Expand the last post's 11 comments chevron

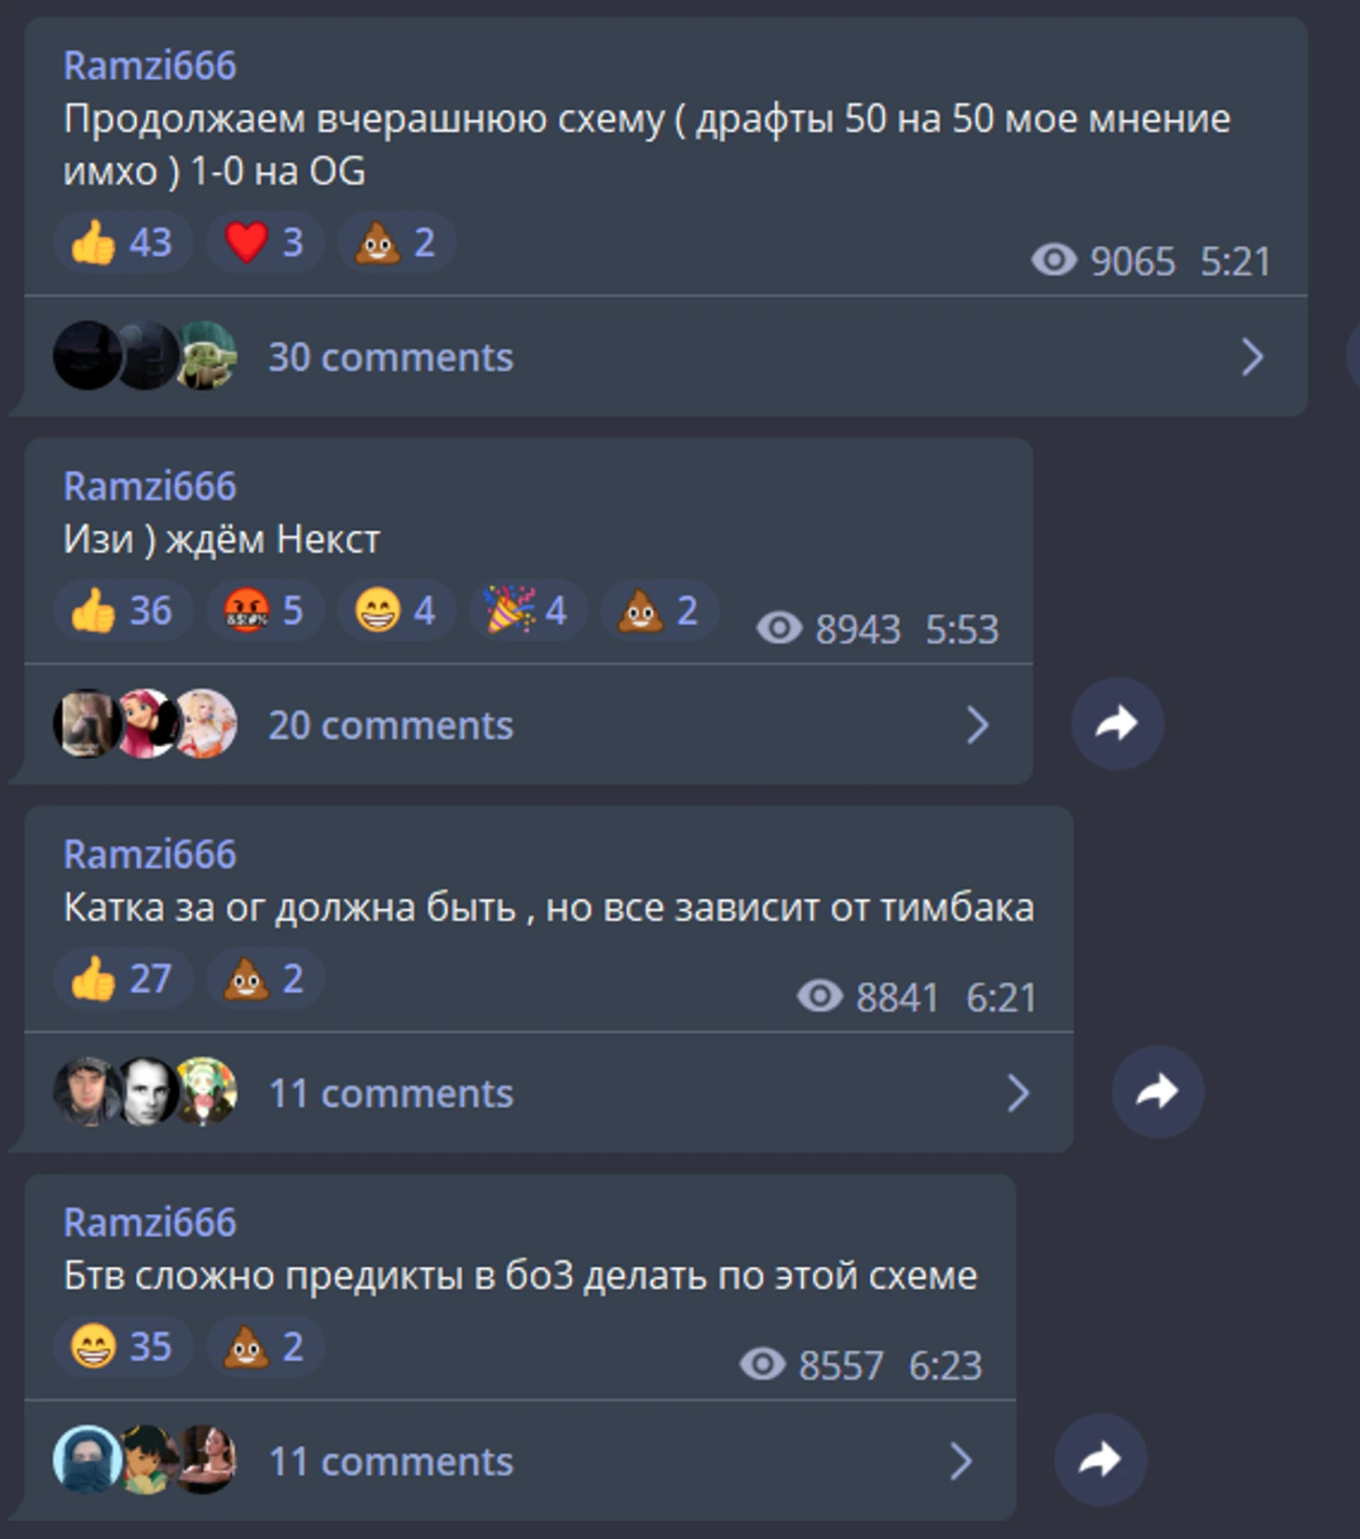960,1462
